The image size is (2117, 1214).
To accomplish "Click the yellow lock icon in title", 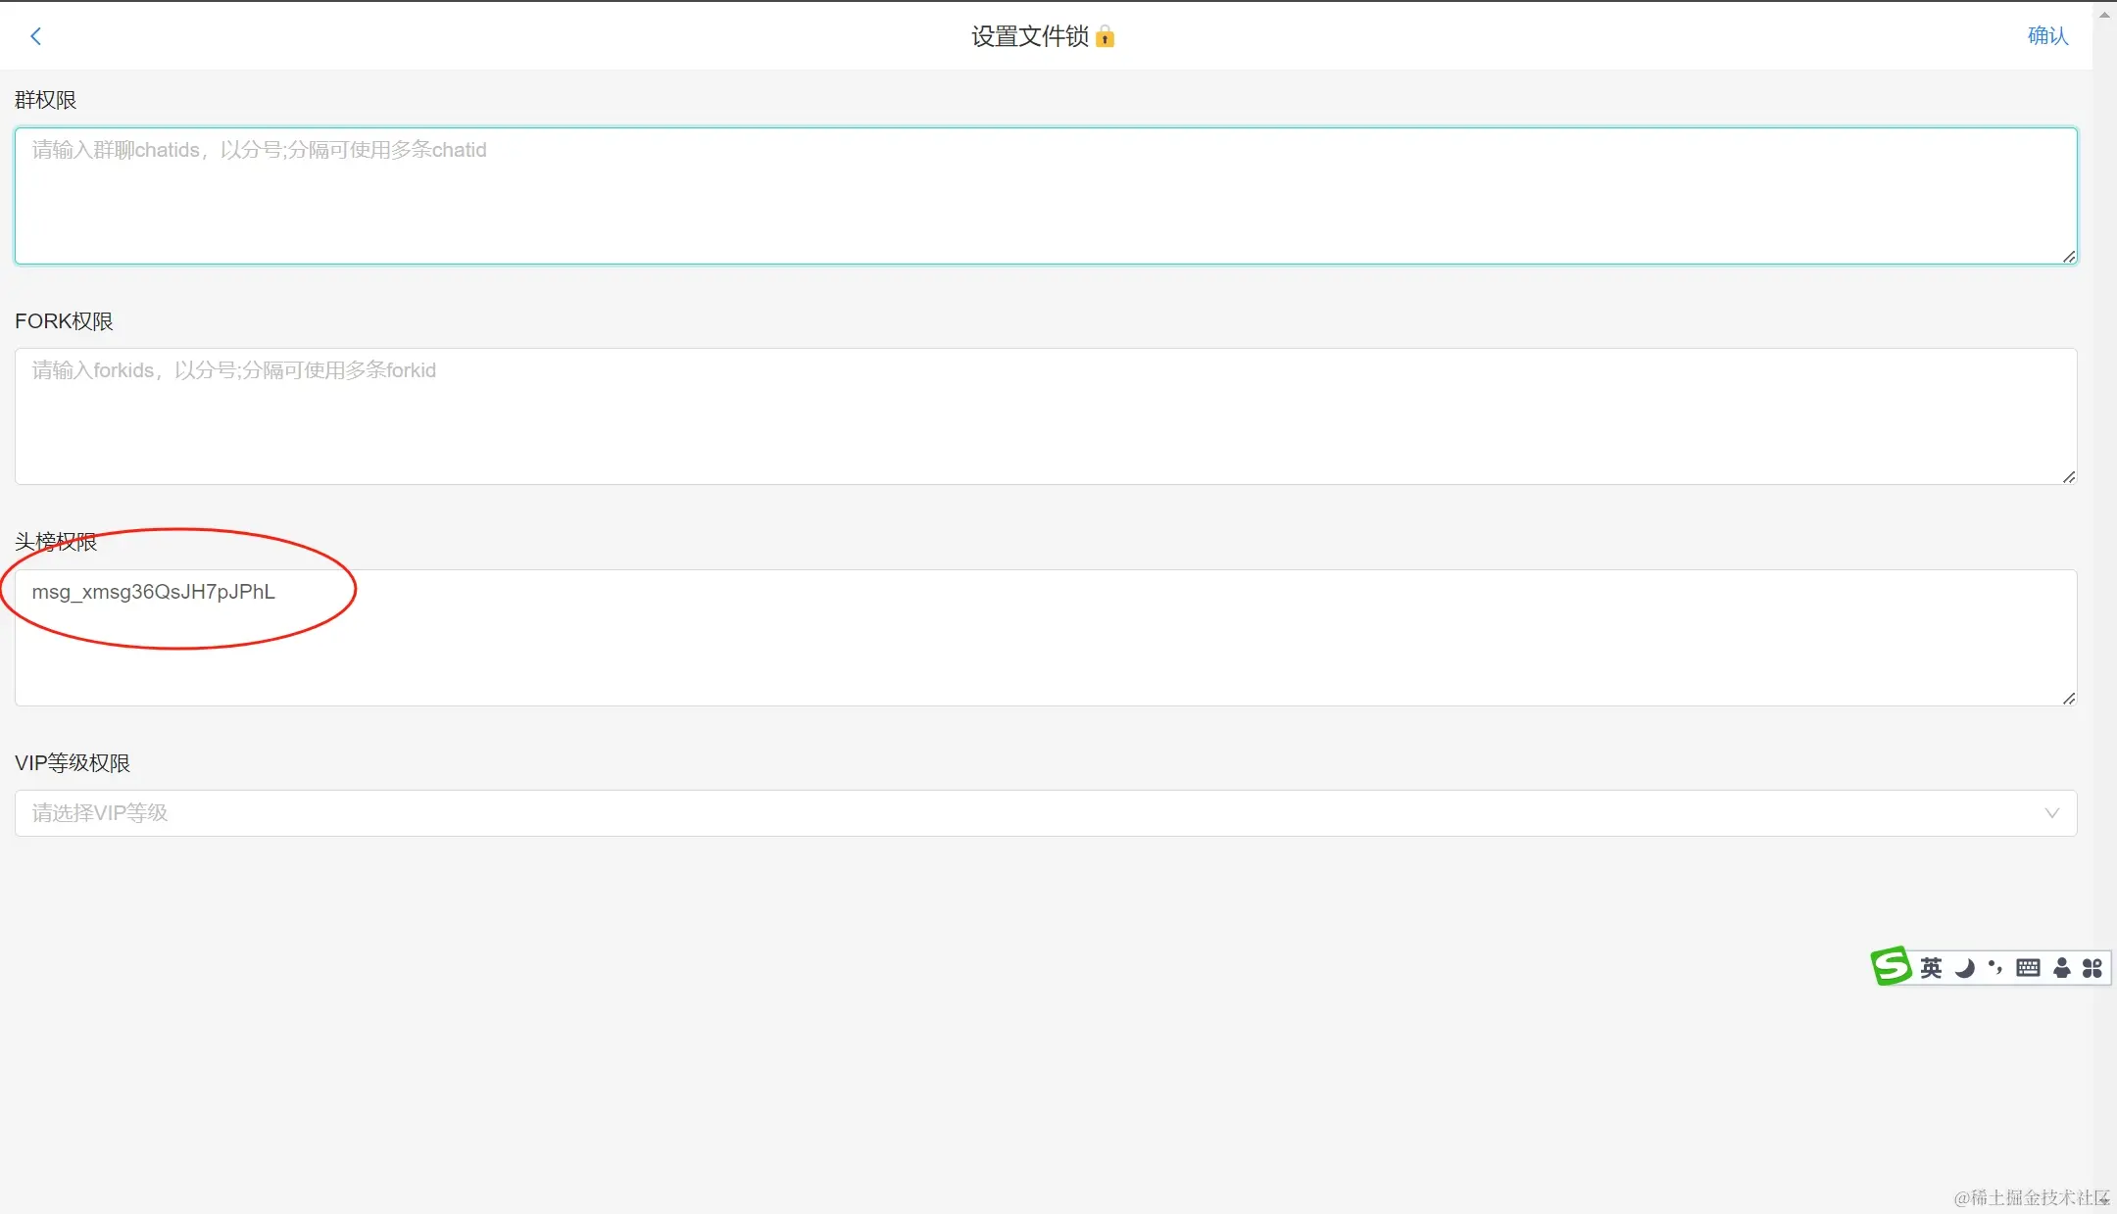I will (1105, 37).
